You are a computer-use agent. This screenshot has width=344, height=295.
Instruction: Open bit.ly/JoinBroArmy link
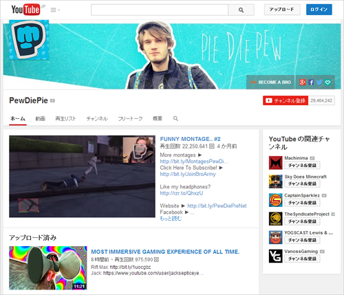tap(188, 174)
